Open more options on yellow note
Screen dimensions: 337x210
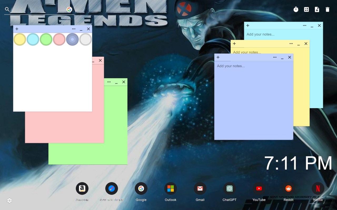(x=291, y=44)
